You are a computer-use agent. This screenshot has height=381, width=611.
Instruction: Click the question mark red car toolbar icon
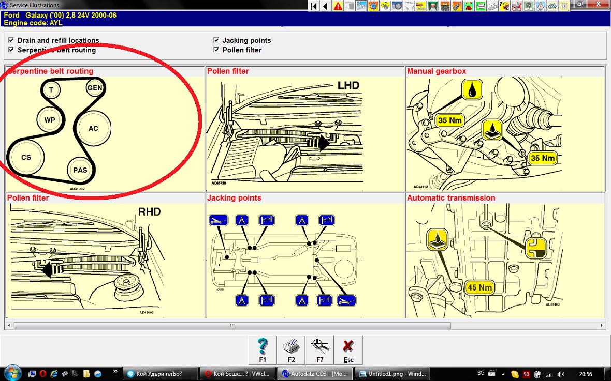pyautogui.click(x=505, y=6)
